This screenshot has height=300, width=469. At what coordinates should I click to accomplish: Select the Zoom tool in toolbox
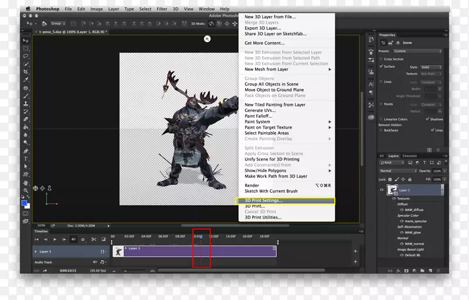(26, 190)
